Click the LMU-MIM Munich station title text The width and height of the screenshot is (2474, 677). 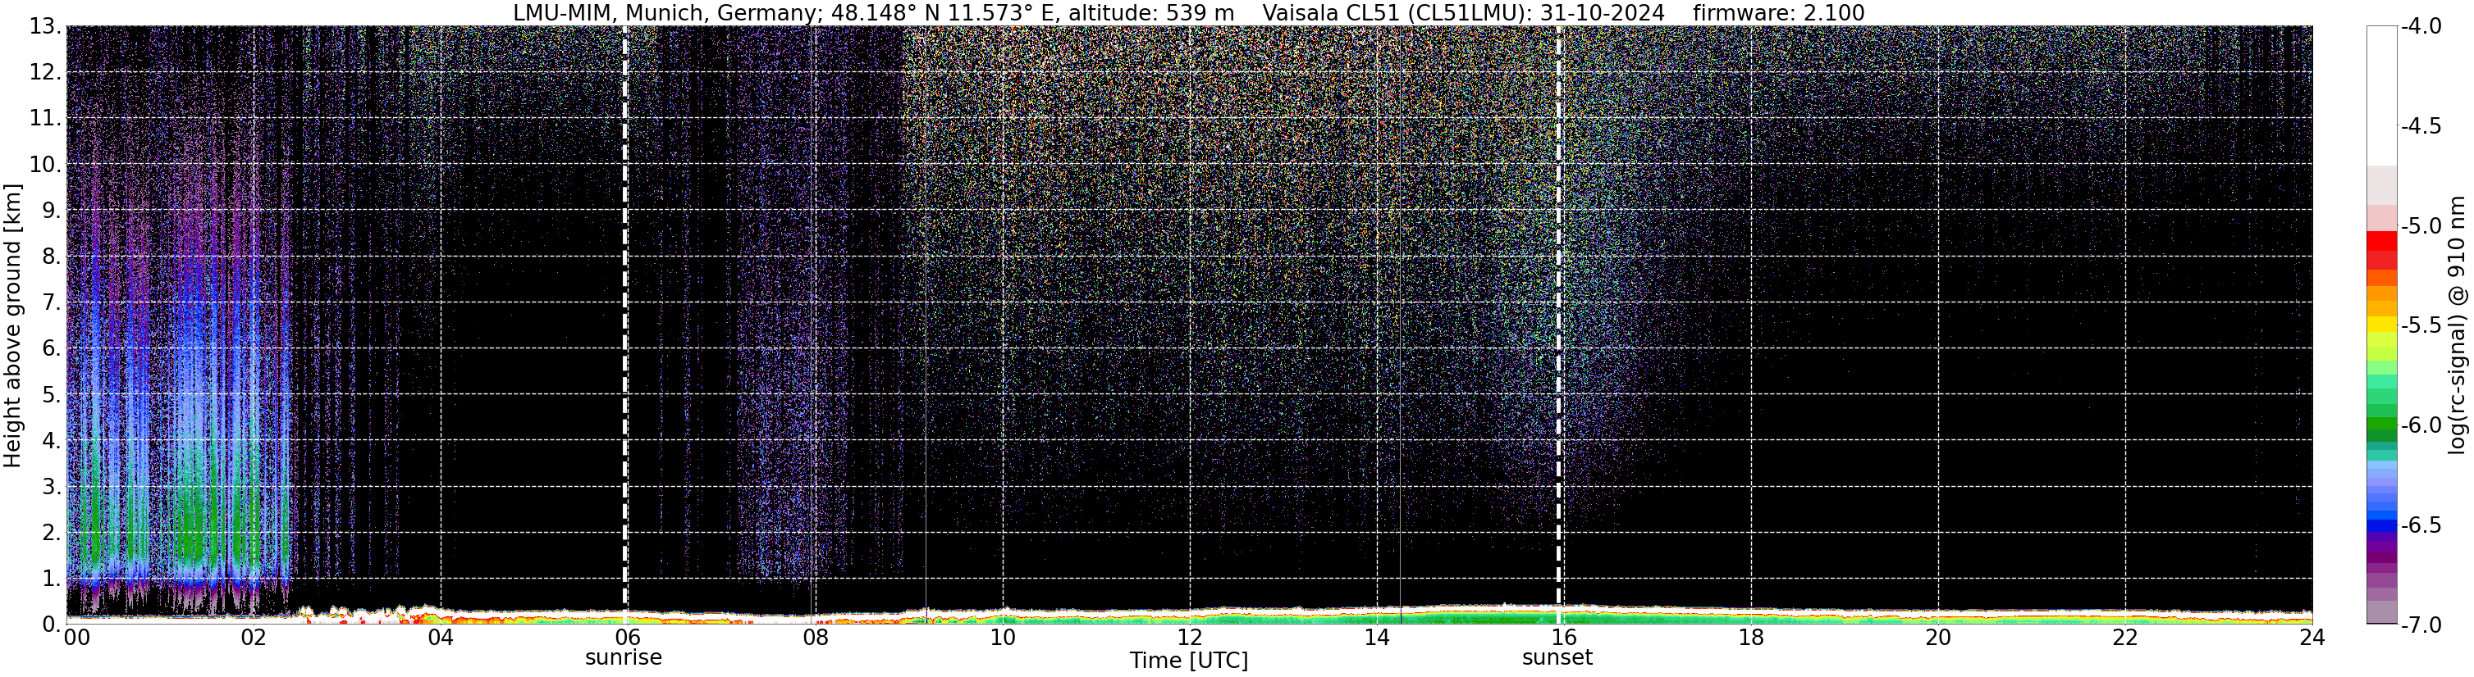coord(873,12)
